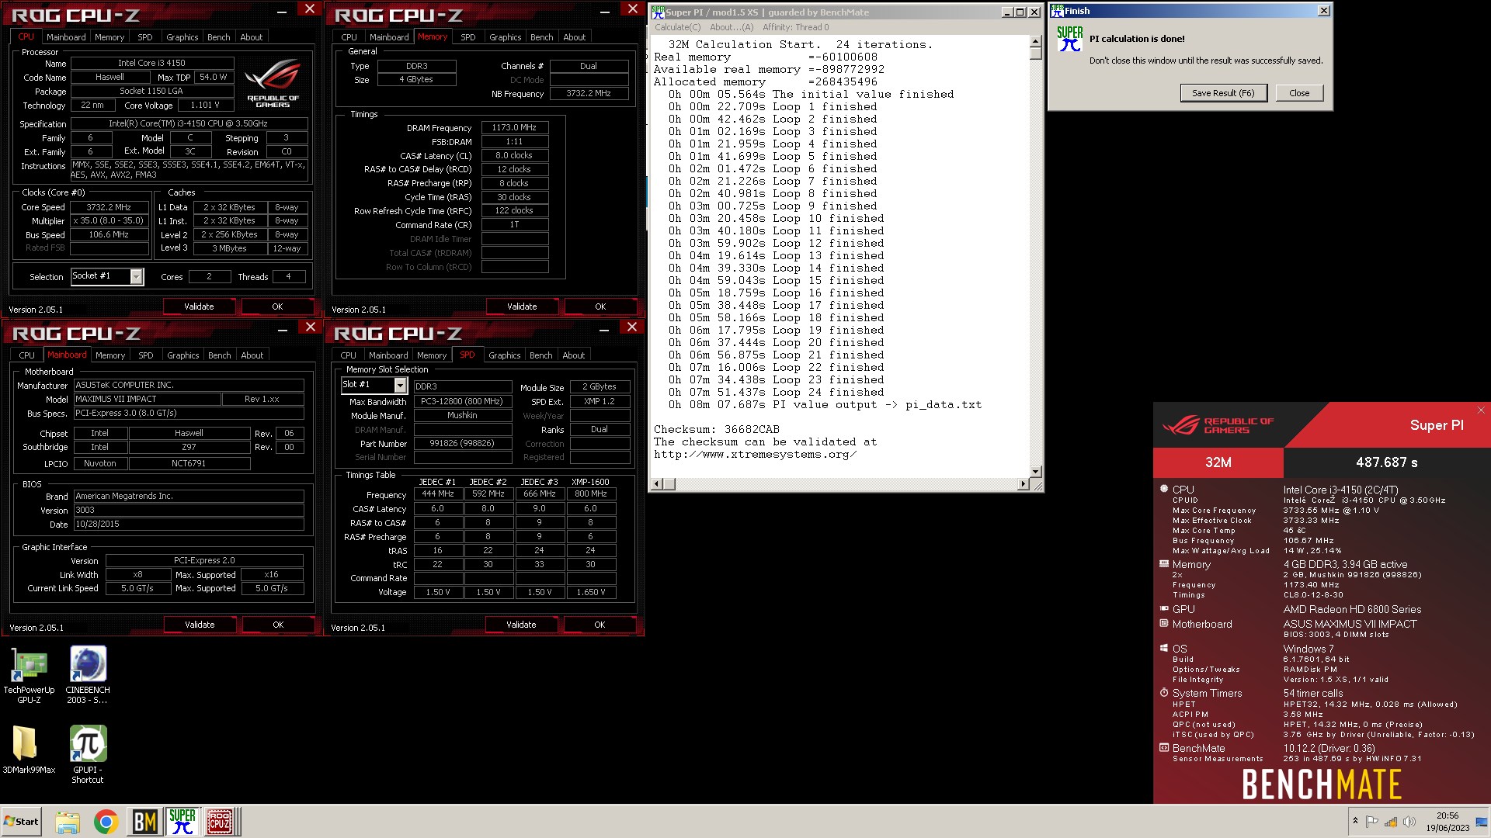
Task: Select CPU tab in Mainboard CPU-Z window
Action: click(27, 355)
